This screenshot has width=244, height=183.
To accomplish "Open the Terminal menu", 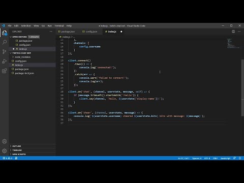I will [59, 26].
